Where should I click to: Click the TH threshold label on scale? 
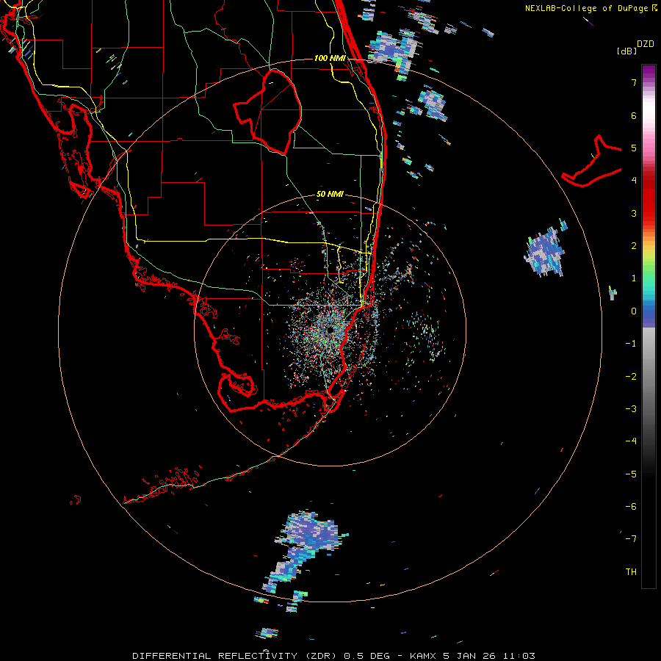point(631,572)
